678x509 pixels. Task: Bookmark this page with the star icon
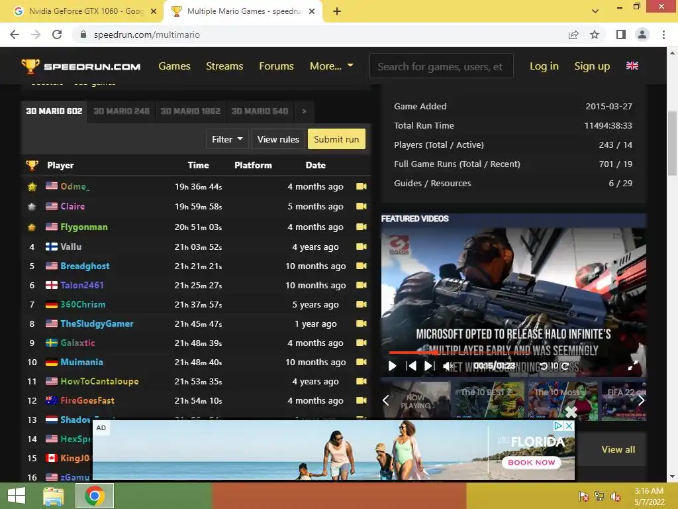595,34
